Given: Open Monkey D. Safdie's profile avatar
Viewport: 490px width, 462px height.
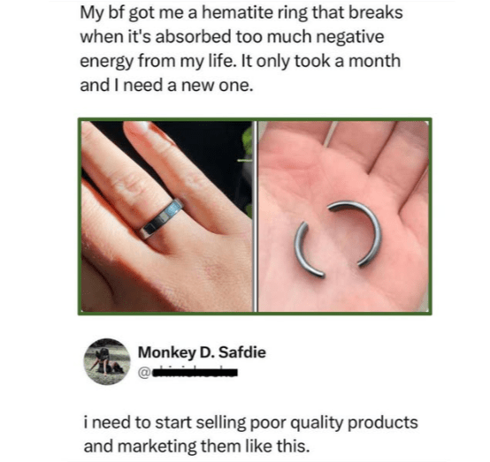Looking at the screenshot, I should (x=107, y=361).
